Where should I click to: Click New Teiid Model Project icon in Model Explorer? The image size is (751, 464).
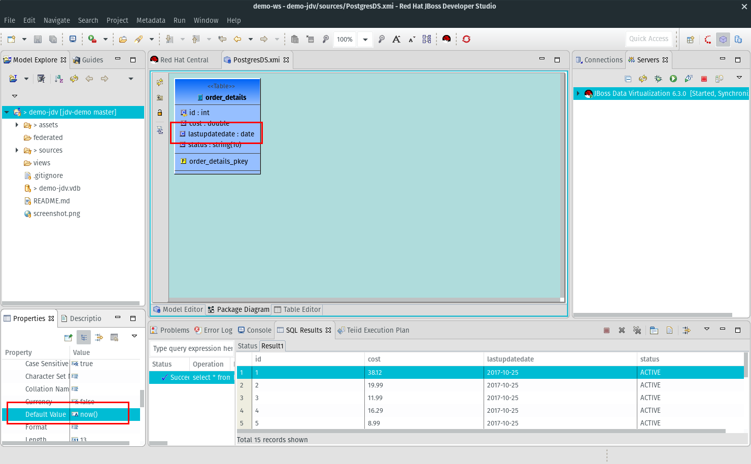13,79
